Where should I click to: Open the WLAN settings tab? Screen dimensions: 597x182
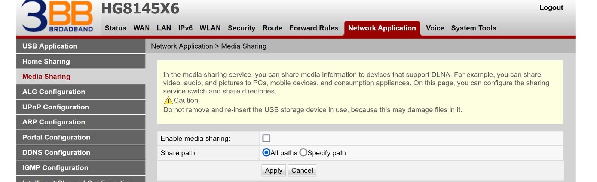(210, 28)
